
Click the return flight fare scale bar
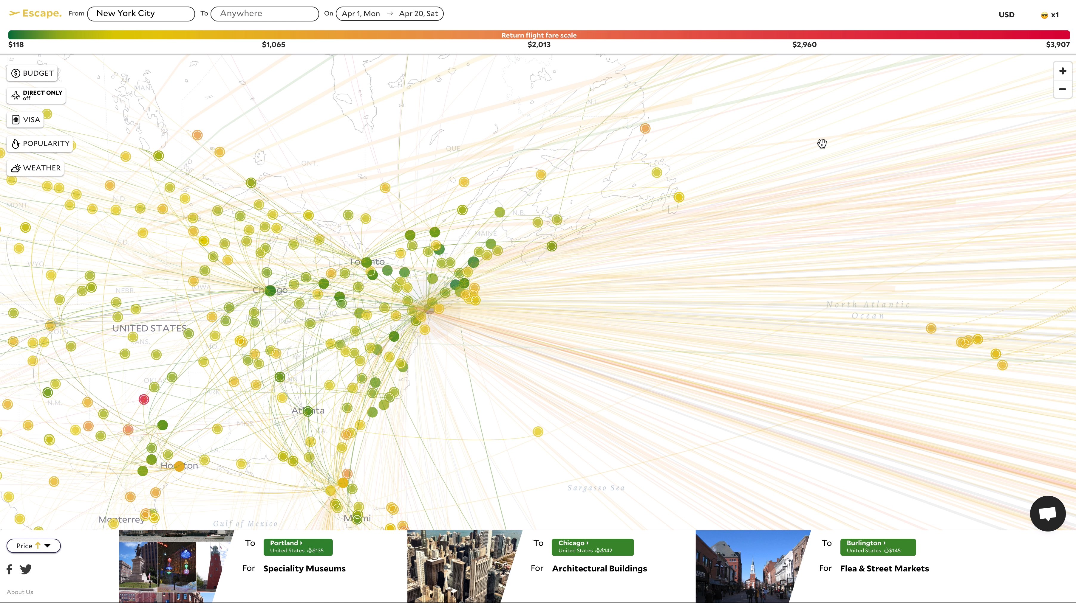(x=539, y=35)
